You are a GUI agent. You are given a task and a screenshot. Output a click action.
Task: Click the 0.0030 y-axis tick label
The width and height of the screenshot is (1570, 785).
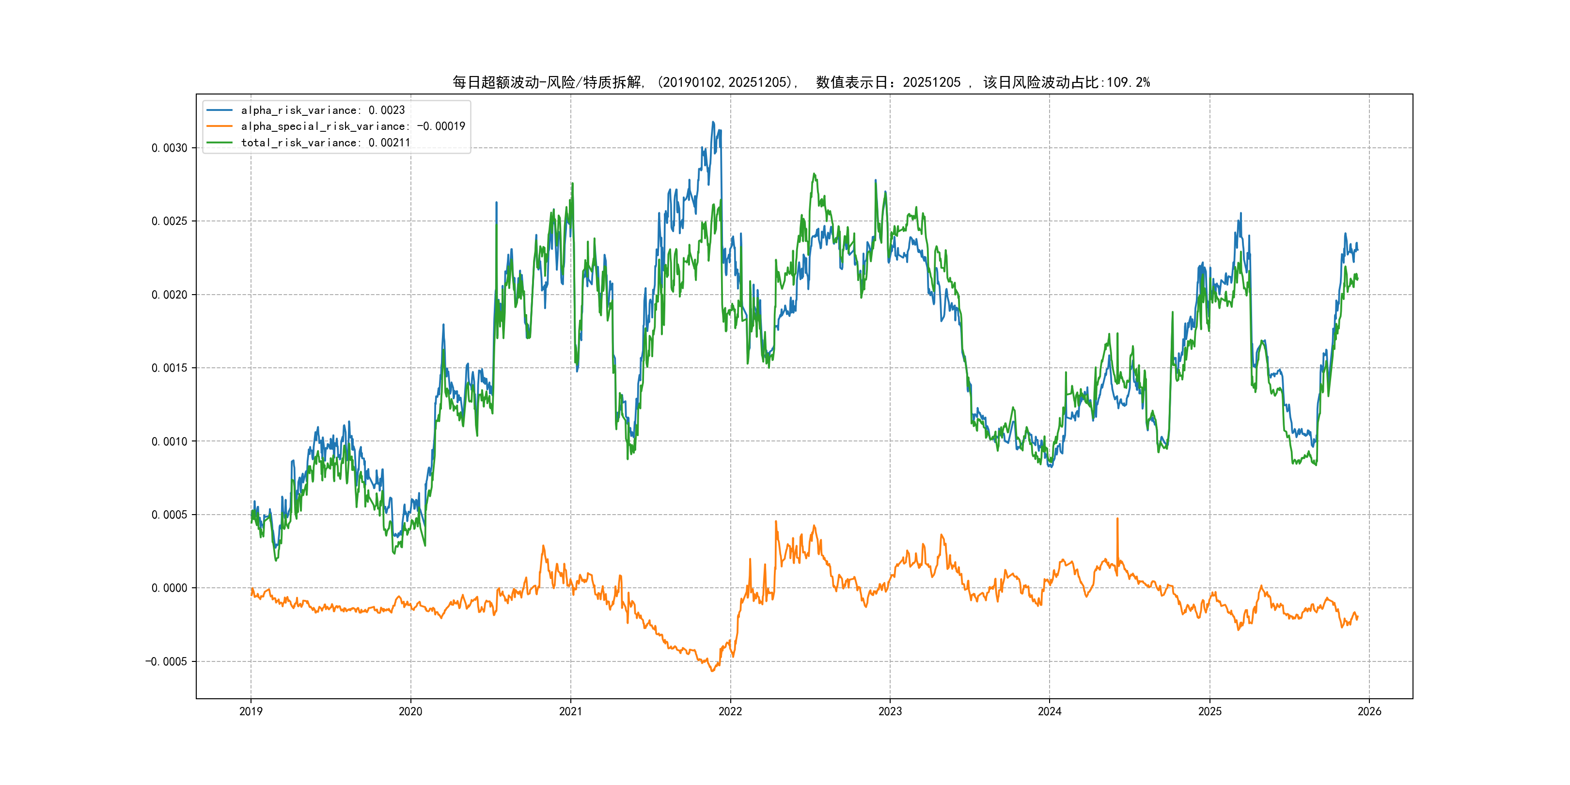tap(170, 148)
